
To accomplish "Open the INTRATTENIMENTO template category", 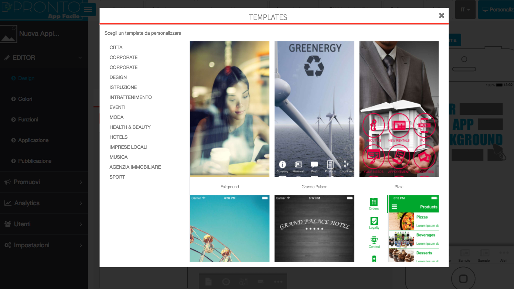I will tap(130, 97).
